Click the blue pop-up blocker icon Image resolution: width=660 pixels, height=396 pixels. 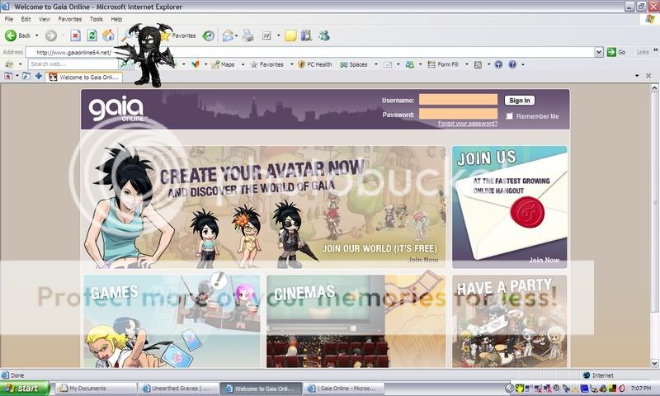click(x=498, y=64)
